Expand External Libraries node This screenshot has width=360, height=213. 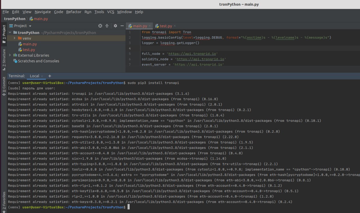10,55
